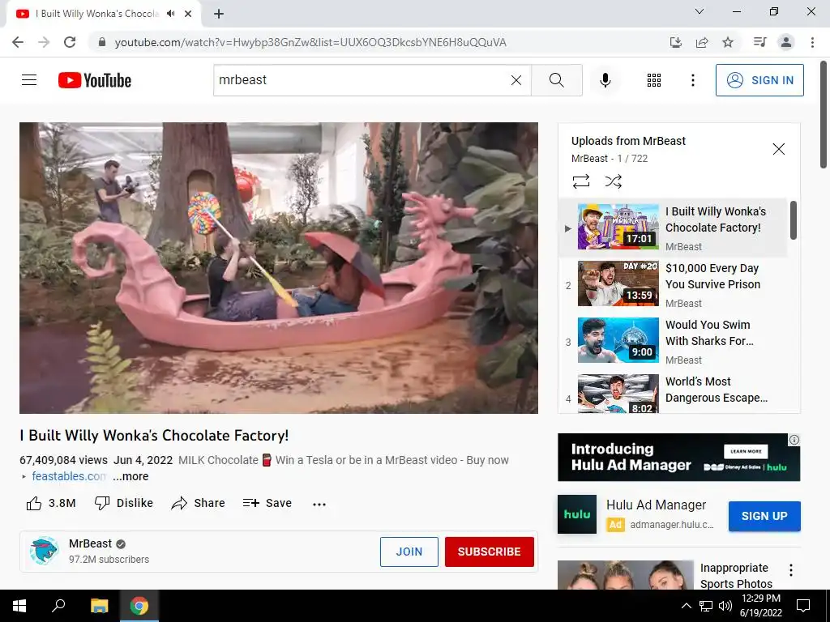Clear the search box text
Viewport: 830px width, 622px height.
point(516,80)
